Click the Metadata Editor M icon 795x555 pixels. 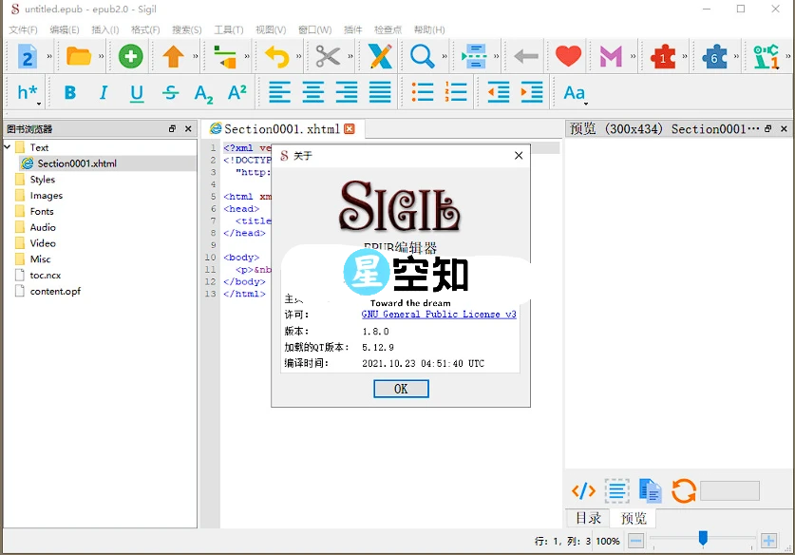pyautogui.click(x=613, y=56)
